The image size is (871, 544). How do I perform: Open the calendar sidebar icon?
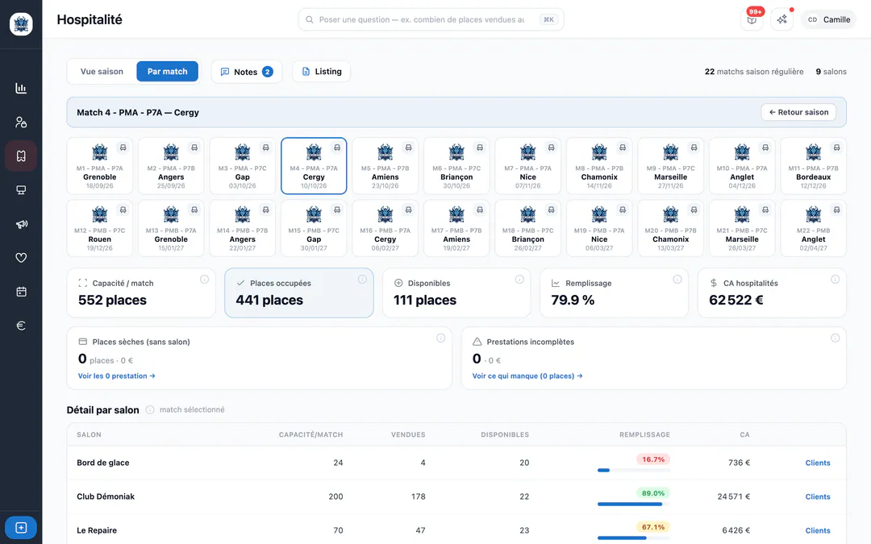click(x=21, y=292)
